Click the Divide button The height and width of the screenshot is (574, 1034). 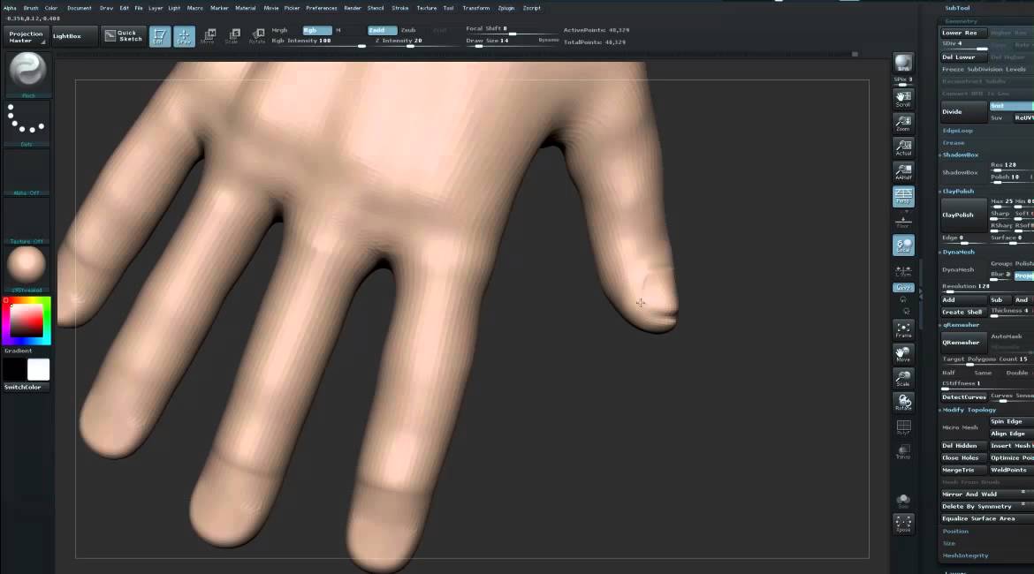(963, 112)
